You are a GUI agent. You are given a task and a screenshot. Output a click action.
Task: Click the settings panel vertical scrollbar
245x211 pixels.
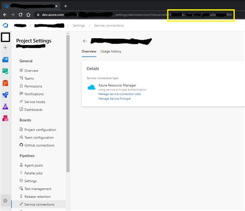pos(68,104)
